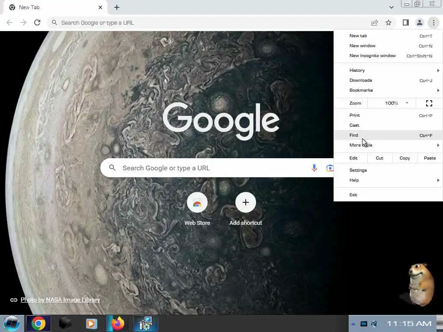Open a new tab with plus button
The height and width of the screenshot is (332, 443).
click(117, 7)
